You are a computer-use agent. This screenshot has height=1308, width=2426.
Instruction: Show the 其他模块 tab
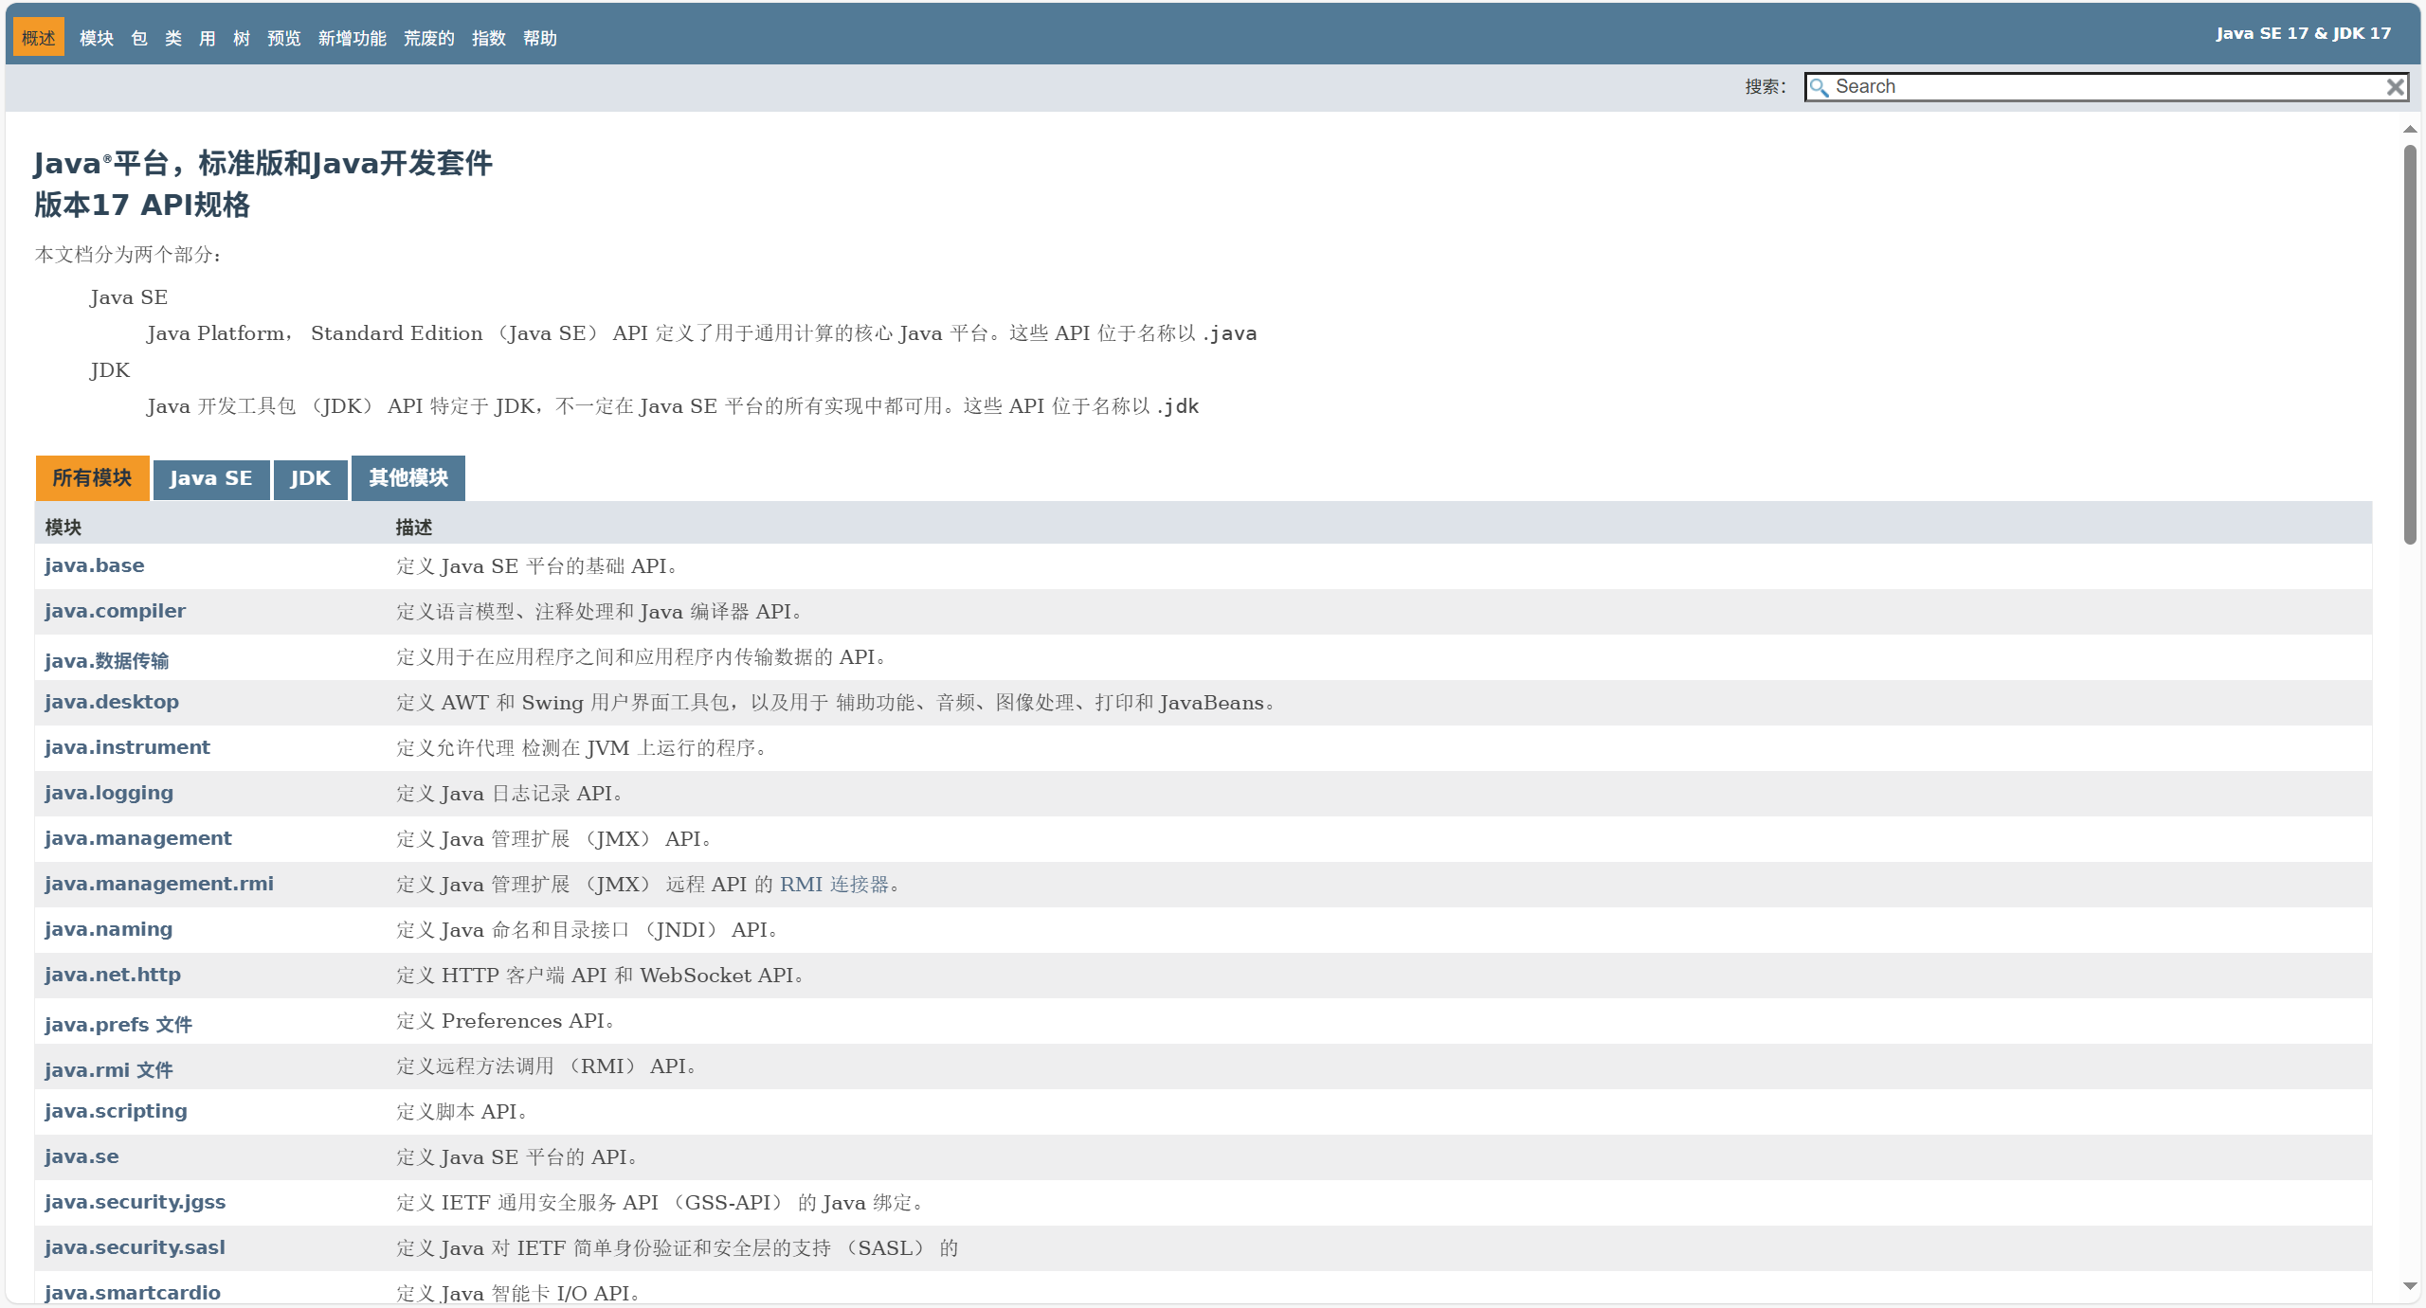tap(407, 478)
